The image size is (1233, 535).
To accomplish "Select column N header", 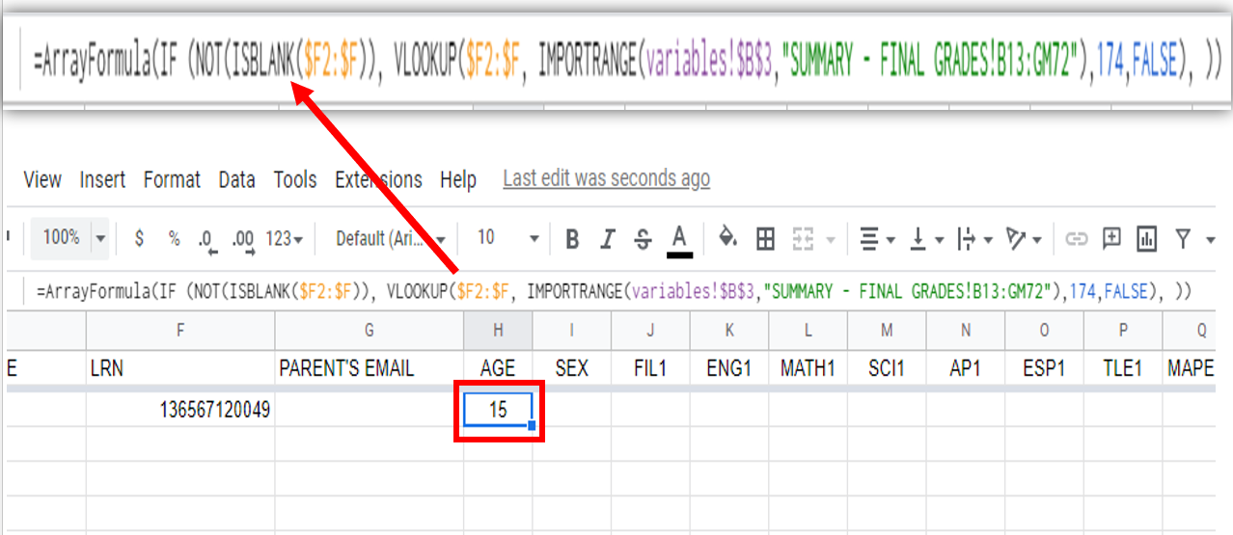I will point(965,331).
